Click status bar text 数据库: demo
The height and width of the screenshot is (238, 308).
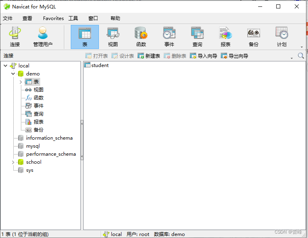169,234
